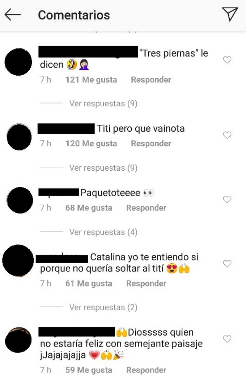Reply to the "Titi pero que vainota" comment
246x375 pixels.
coord(151,144)
